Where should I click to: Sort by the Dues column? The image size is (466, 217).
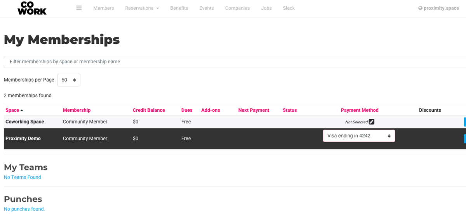pos(187,110)
